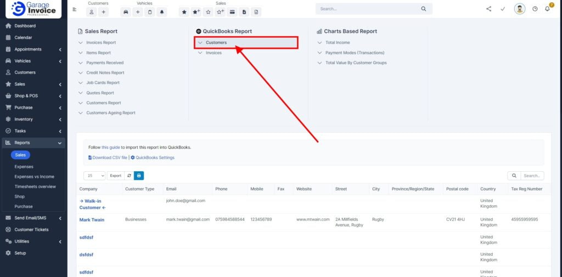
Task: Click the table search magnifier icon
Action: [514, 176]
